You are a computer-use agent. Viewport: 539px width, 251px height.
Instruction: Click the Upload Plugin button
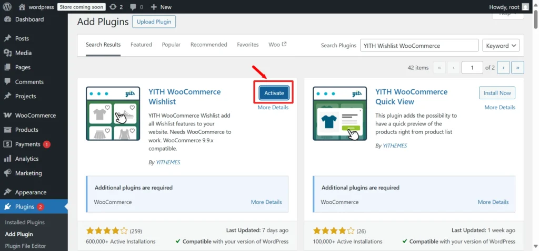[x=154, y=22]
